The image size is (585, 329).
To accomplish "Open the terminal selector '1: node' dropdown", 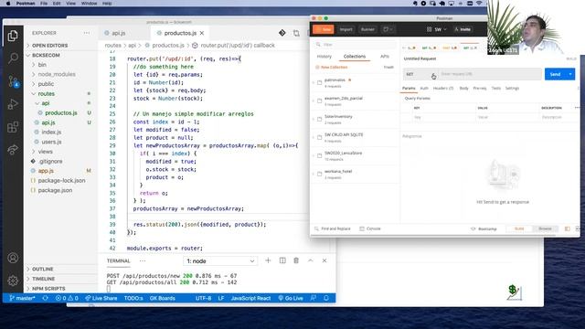I will (220, 261).
